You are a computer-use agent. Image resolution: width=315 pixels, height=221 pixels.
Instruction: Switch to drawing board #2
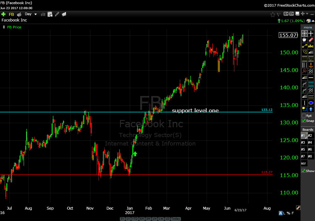[311, 136]
